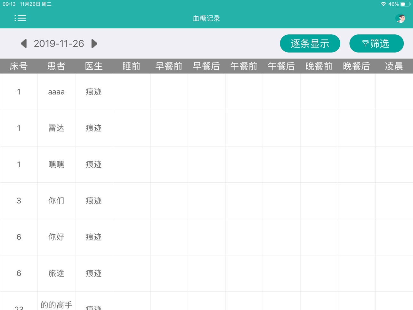Tap the user avatar icon
413x310 pixels.
(400, 18)
